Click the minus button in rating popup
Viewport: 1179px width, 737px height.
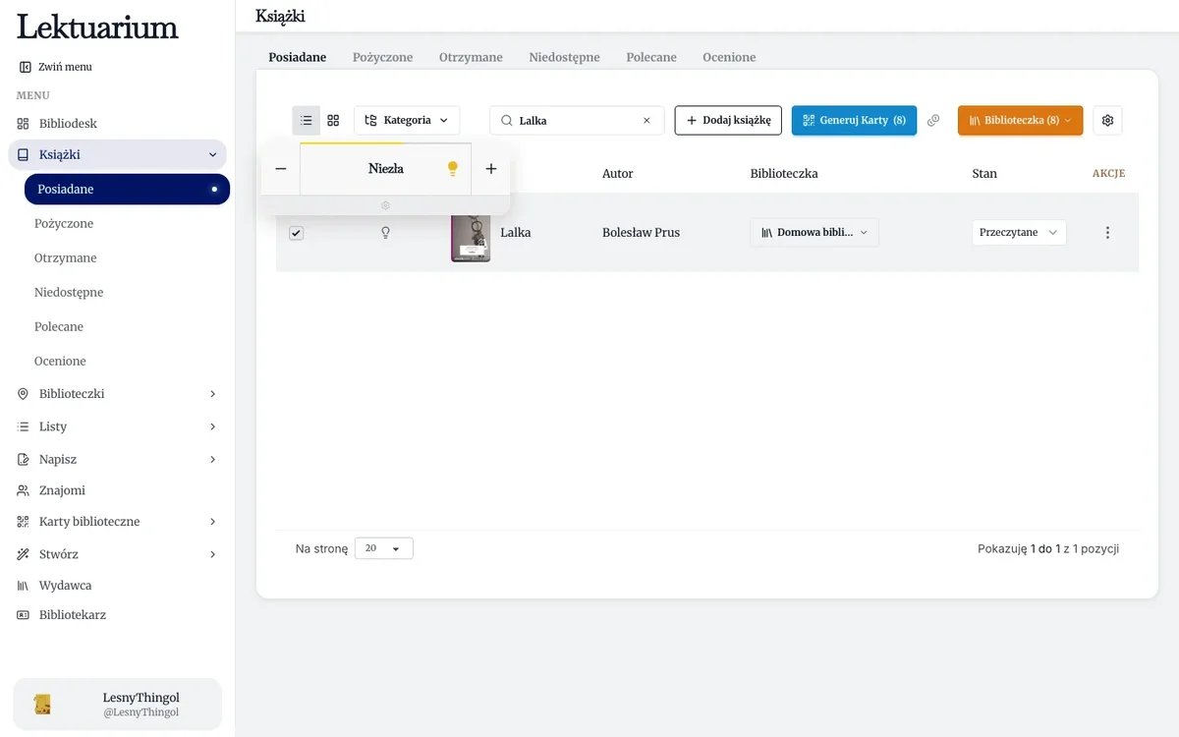pos(281,169)
